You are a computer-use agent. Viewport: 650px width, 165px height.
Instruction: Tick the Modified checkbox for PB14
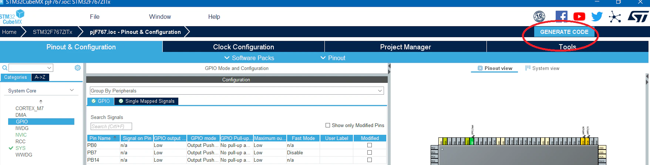point(370,160)
